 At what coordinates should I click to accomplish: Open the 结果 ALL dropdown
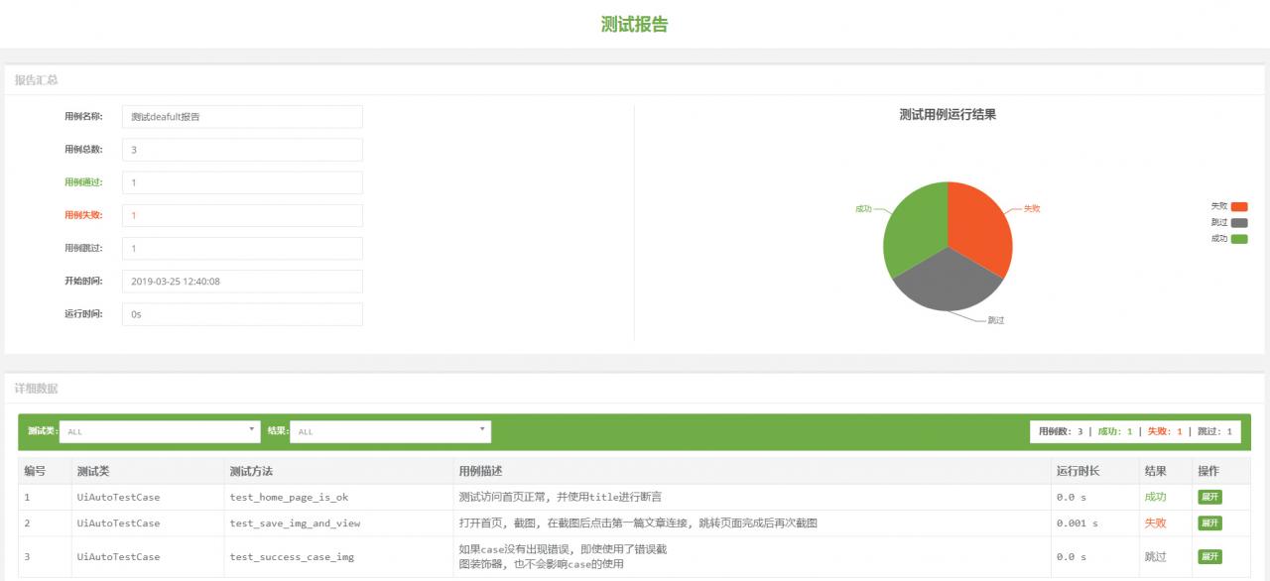[390, 431]
